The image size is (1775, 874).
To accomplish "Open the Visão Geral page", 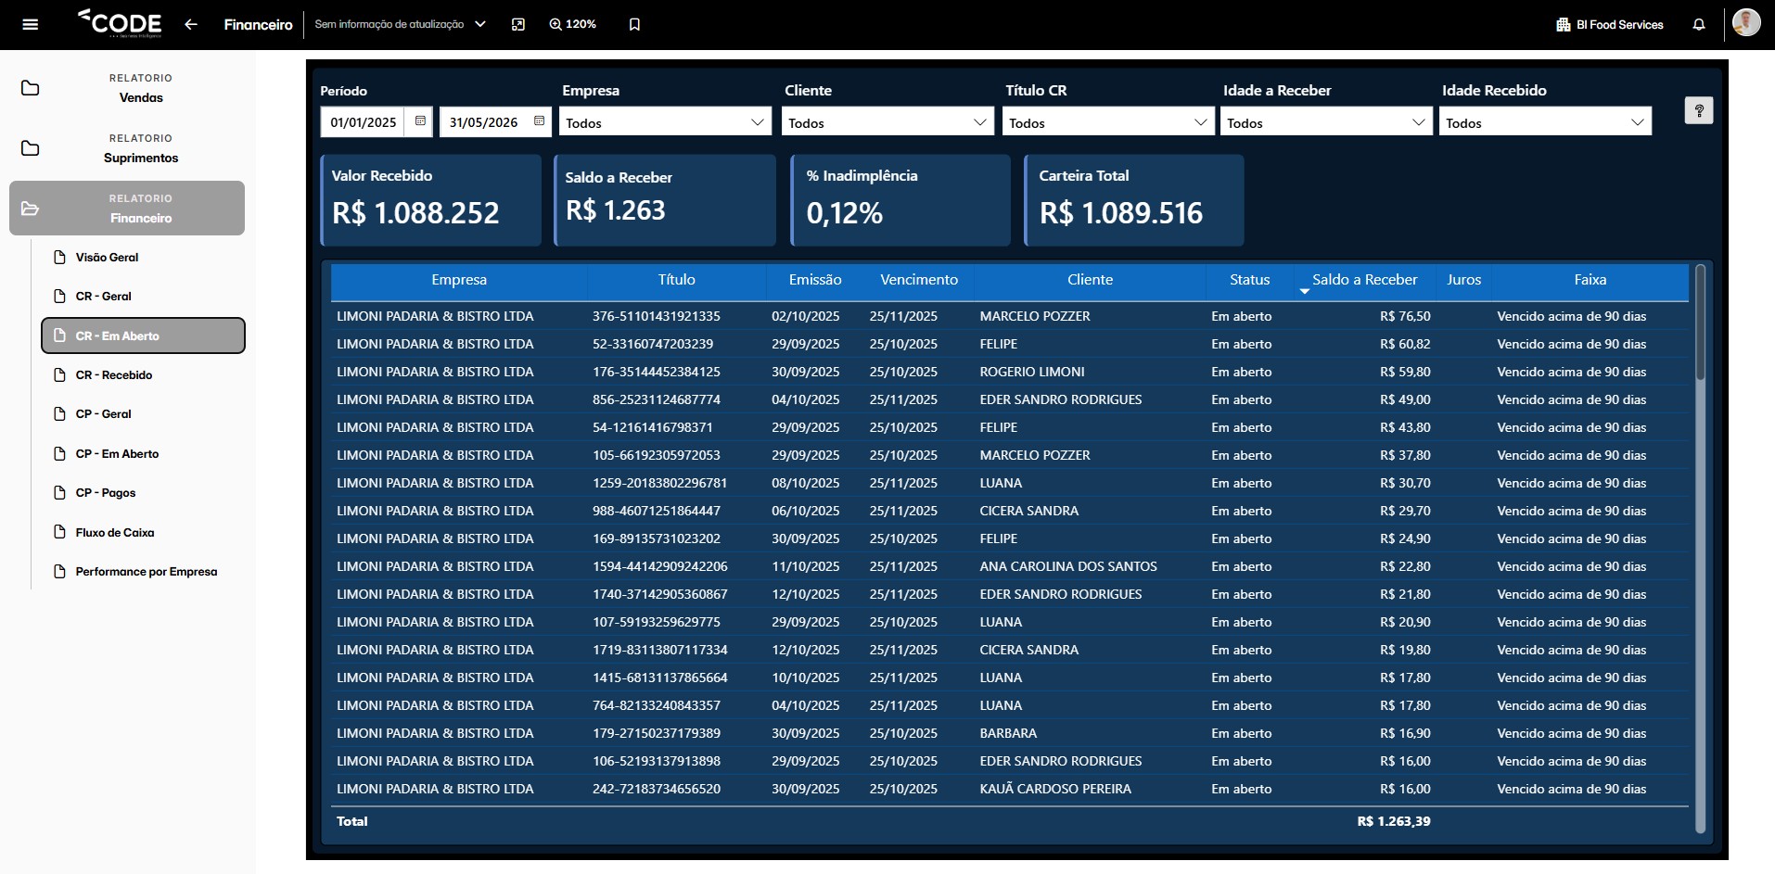I will pyautogui.click(x=144, y=257).
